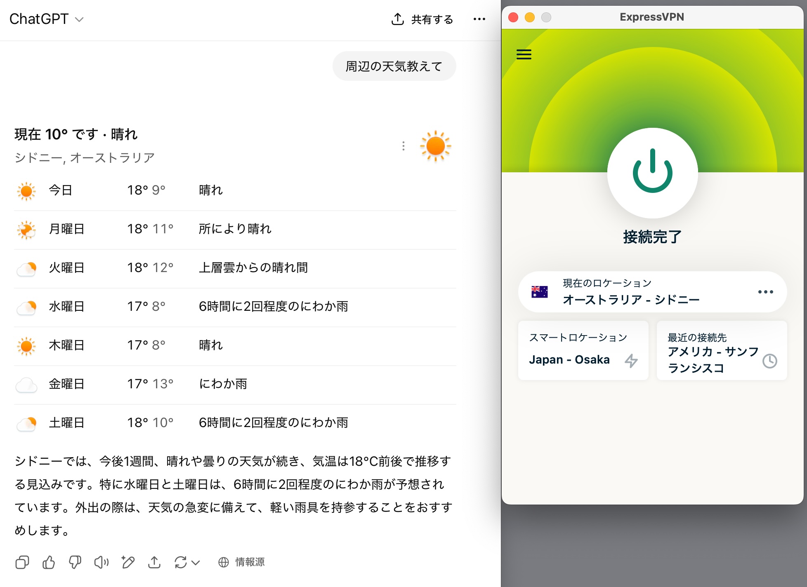Give thumbs down to the response
This screenshot has width=807, height=587.
tap(75, 562)
